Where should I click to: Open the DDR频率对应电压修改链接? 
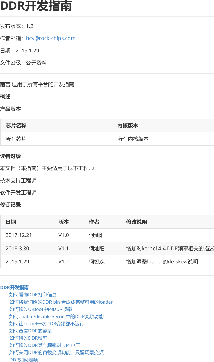(x=45, y=345)
